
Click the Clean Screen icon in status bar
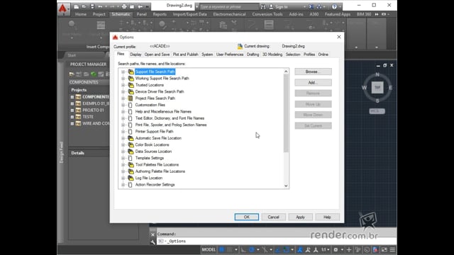[x=384, y=250]
